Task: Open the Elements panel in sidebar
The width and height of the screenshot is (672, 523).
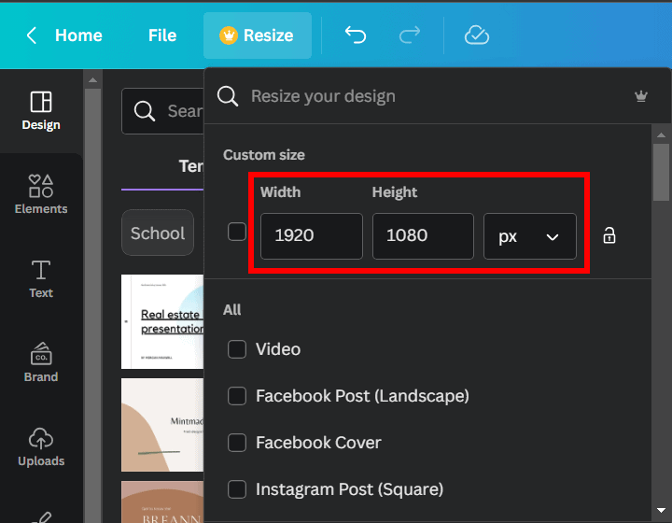Action: point(41,194)
